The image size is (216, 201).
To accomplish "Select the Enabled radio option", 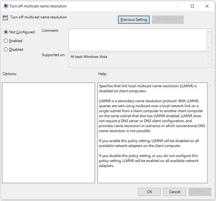I will [x=6, y=41].
